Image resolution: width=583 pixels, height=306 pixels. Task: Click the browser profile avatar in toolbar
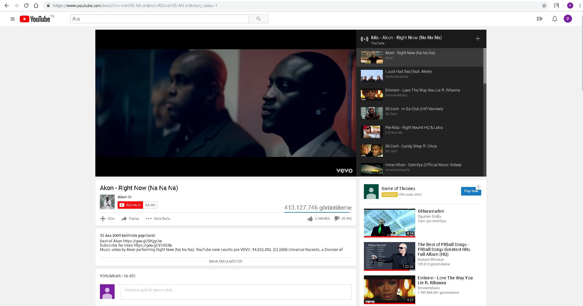[x=570, y=6]
